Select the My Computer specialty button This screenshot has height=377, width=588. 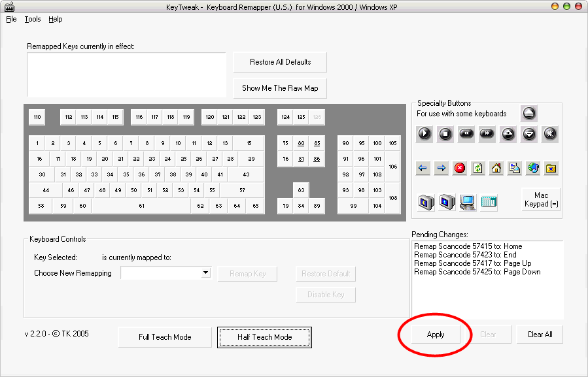point(468,203)
